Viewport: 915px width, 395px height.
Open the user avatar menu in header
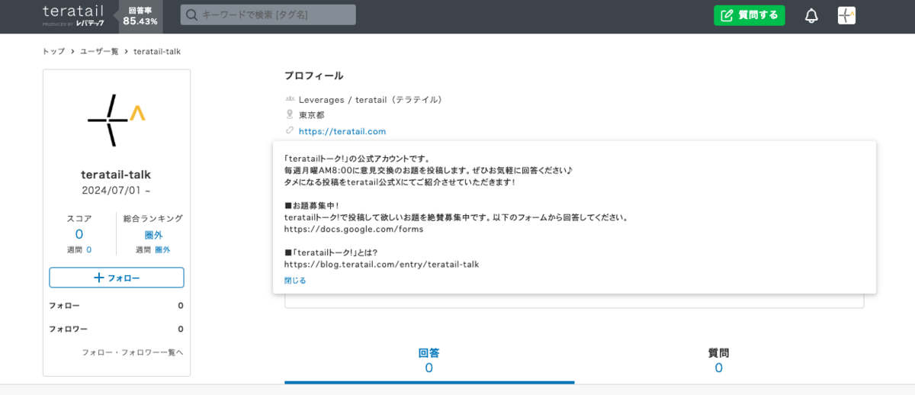click(846, 15)
